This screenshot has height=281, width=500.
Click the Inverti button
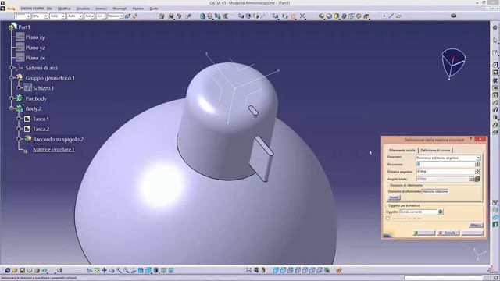tap(394, 197)
